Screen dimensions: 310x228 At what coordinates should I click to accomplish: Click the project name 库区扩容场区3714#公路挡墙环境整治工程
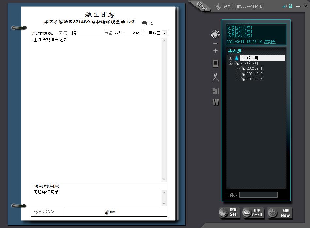pyautogui.click(x=89, y=22)
